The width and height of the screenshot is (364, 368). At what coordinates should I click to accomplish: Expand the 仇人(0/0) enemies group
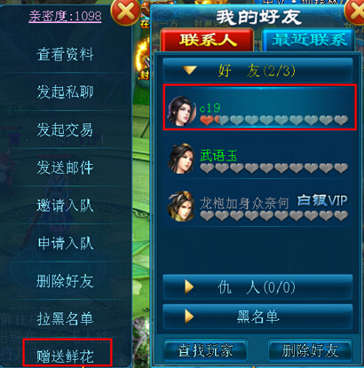[257, 286]
